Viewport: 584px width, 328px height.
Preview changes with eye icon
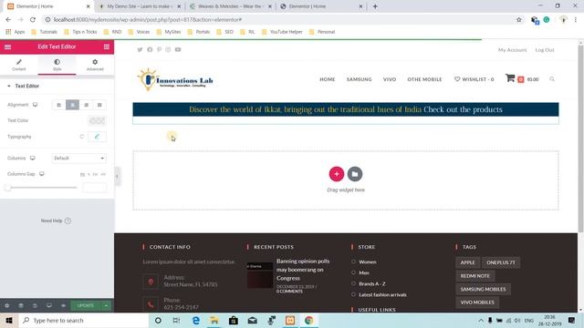[x=63, y=306]
